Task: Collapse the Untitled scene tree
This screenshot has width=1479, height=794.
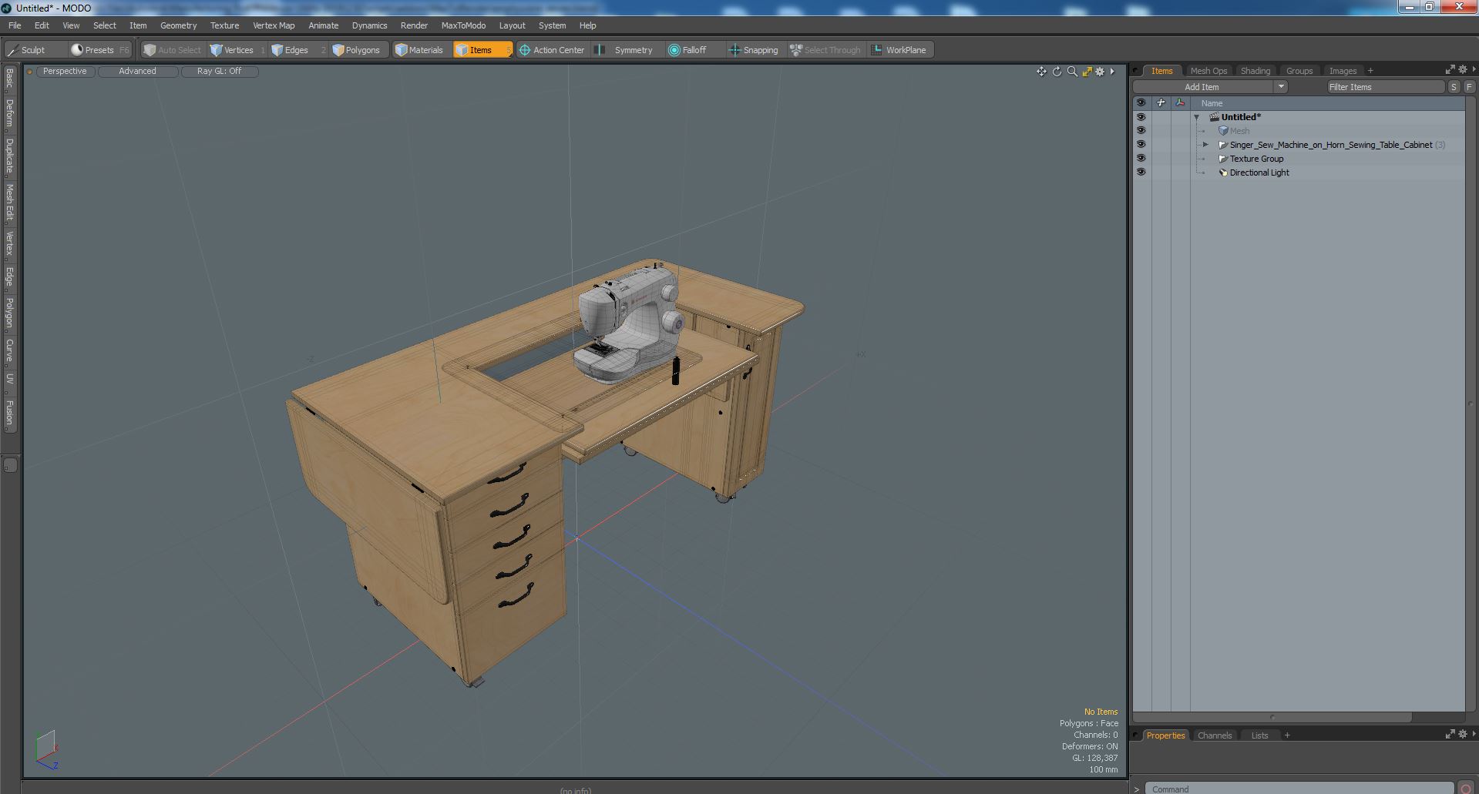Action: (x=1196, y=117)
